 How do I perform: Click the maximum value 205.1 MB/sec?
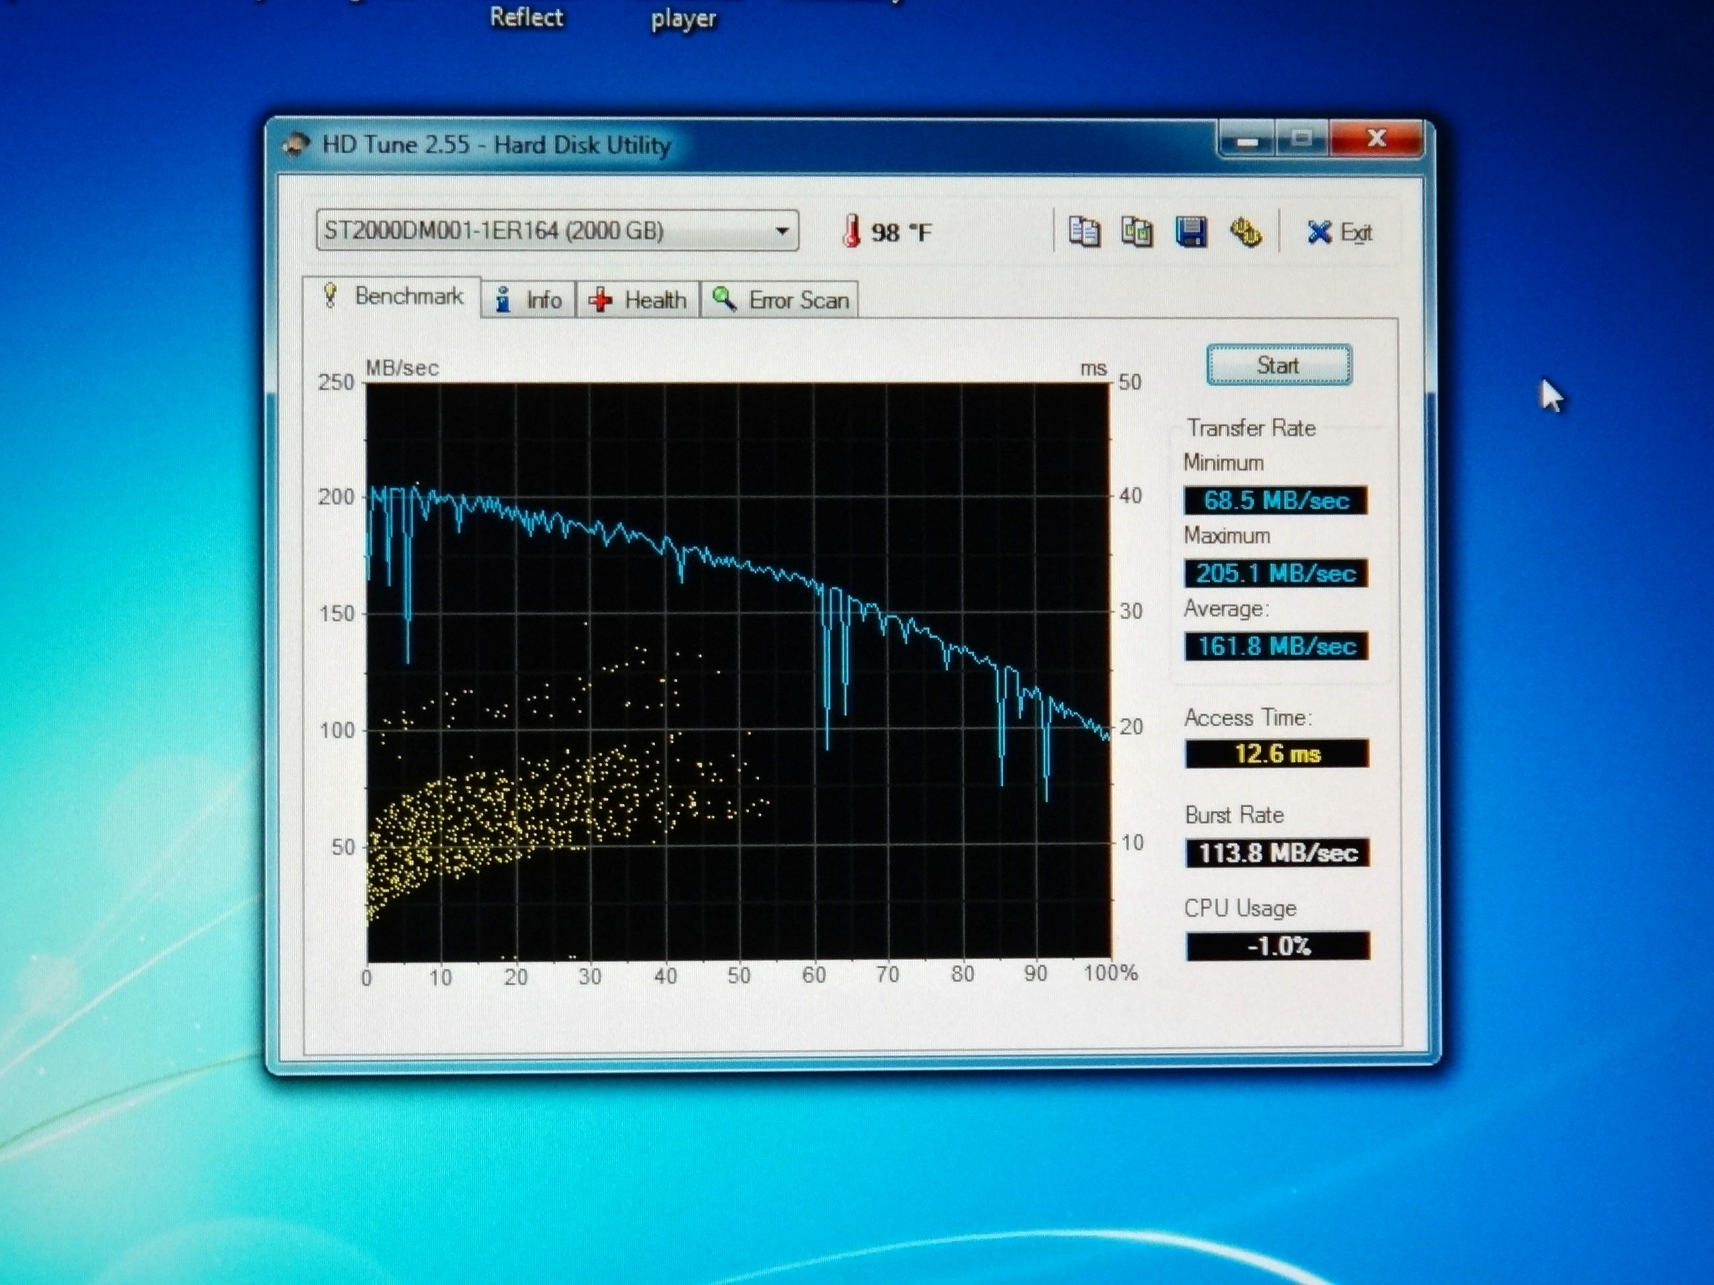1276,572
